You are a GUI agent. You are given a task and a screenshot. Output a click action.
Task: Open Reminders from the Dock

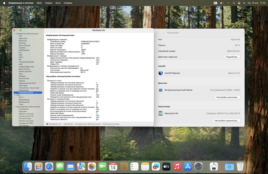(x=134, y=166)
